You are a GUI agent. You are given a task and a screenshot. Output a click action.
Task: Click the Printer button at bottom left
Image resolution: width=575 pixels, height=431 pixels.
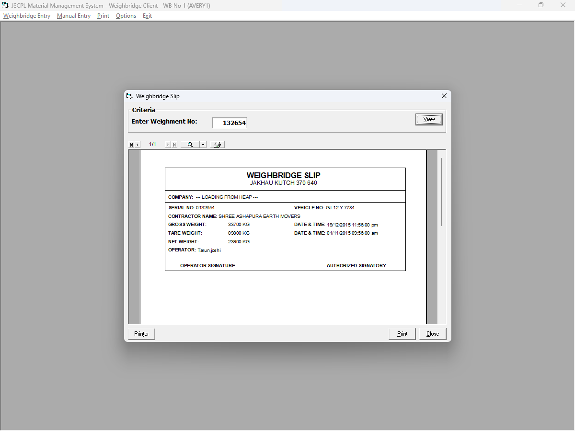point(141,333)
